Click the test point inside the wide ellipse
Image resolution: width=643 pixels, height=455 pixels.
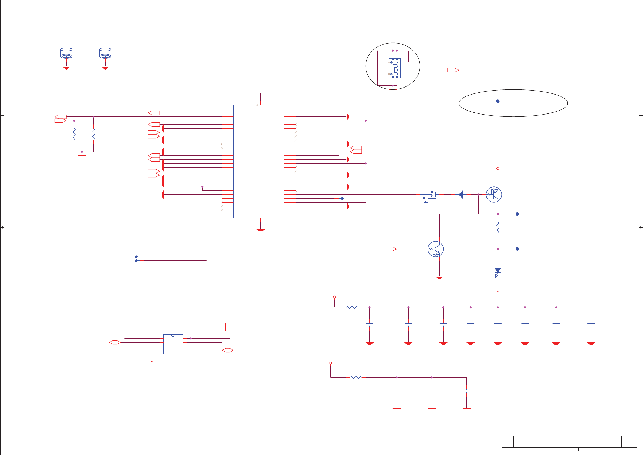(x=498, y=101)
